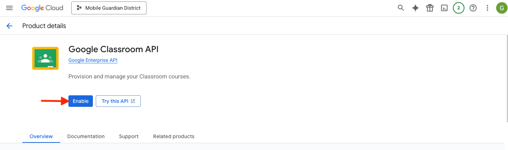View notifications badge showing 2
The height and width of the screenshot is (150, 508).
click(x=458, y=8)
